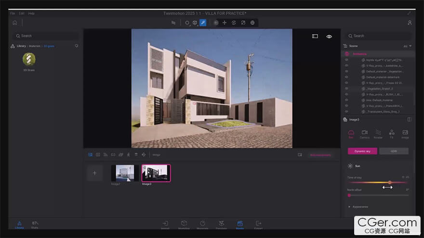This screenshot has height=238, width=424.
Task: Click the user account icon
Action: [x=410, y=23]
